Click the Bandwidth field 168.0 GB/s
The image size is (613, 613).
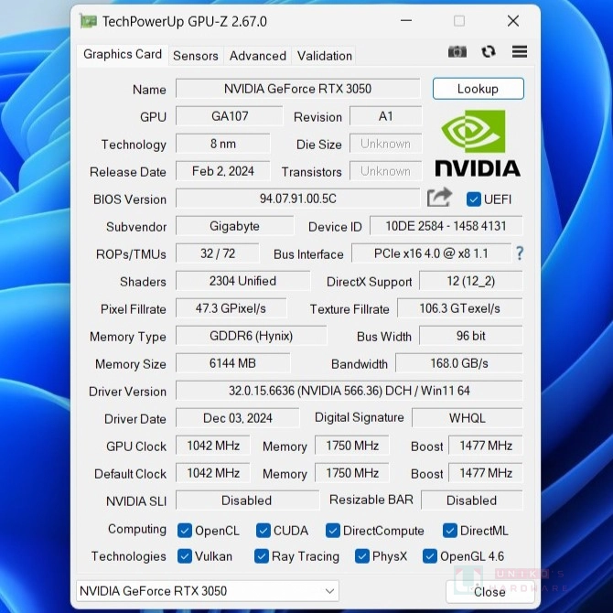point(459,363)
